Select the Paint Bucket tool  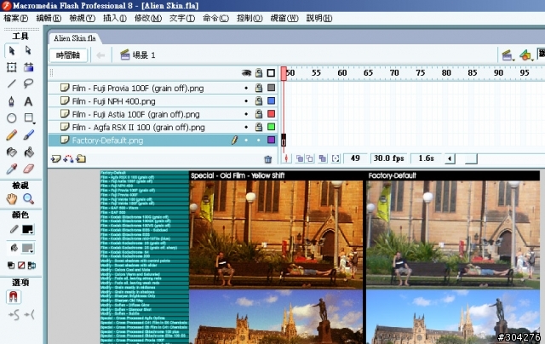(x=28, y=152)
